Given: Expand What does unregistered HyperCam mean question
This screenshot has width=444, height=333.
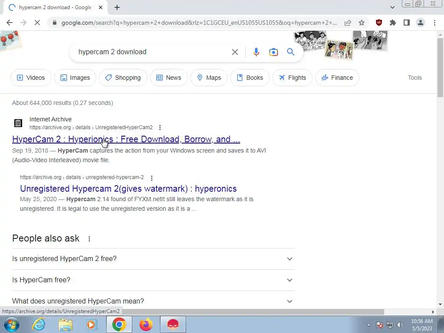Looking at the screenshot, I should [153, 301].
